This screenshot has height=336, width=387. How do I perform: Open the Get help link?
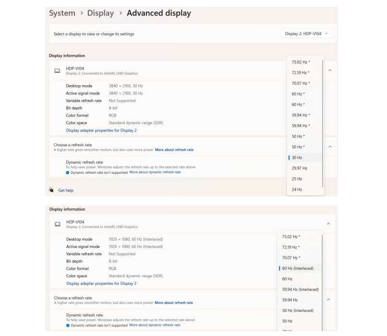click(x=66, y=191)
